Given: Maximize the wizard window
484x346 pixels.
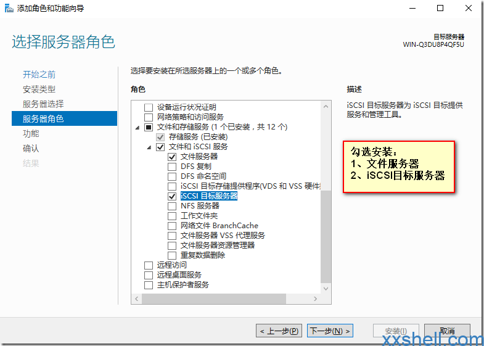Looking at the screenshot, I should coord(440,9).
